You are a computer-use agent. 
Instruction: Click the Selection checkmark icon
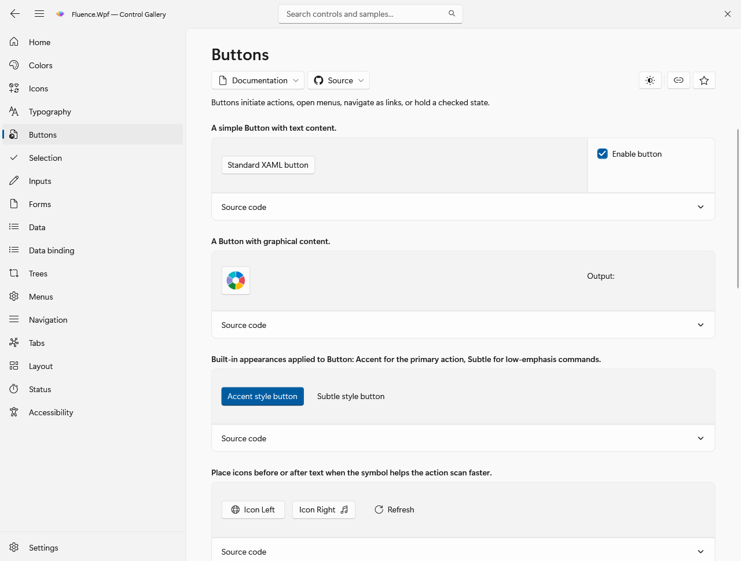(14, 157)
